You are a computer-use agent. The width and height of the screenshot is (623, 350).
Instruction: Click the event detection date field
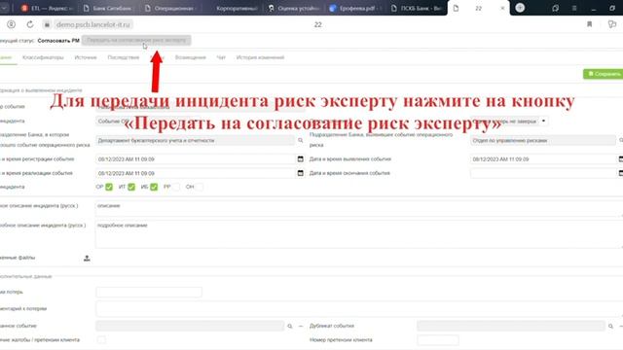pos(543,159)
